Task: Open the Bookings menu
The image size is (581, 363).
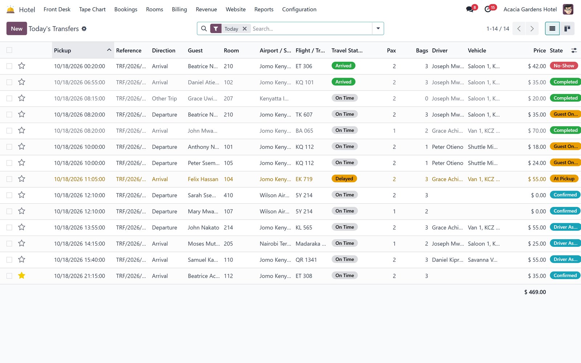Action: pyautogui.click(x=126, y=9)
